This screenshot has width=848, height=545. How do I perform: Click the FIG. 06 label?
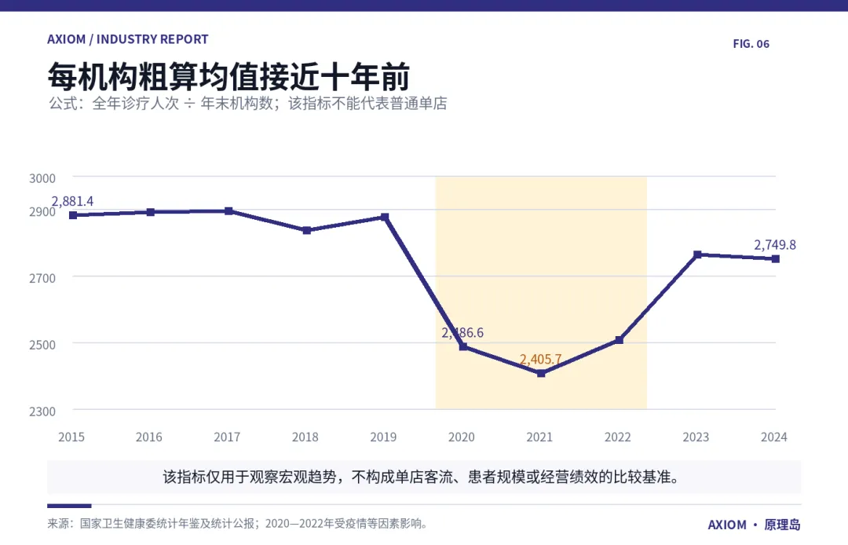tap(751, 44)
